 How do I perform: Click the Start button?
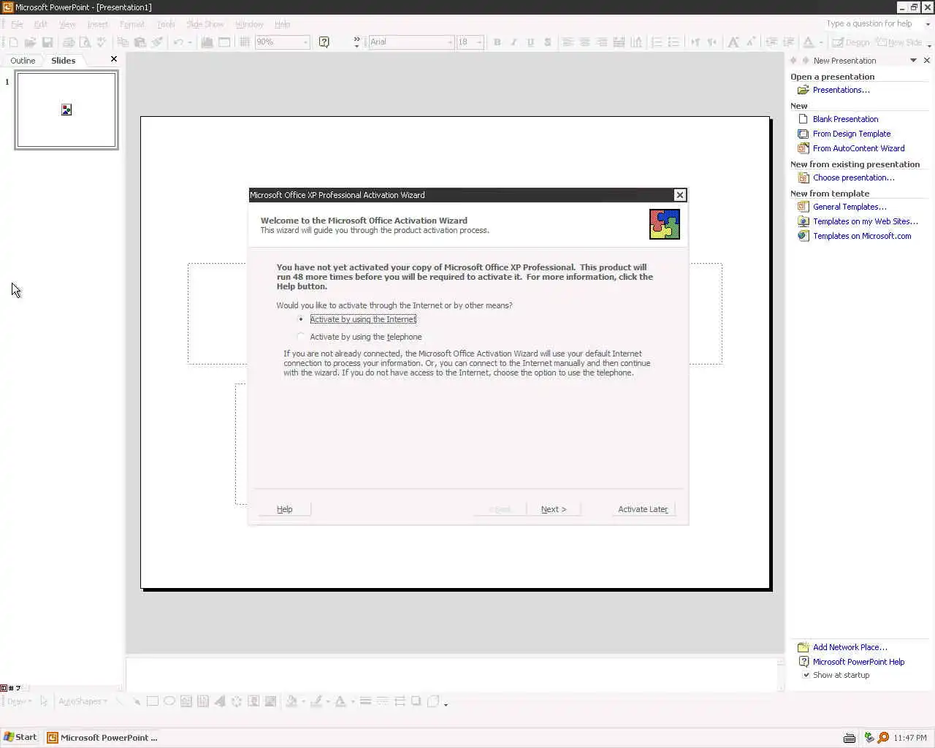coord(20,738)
